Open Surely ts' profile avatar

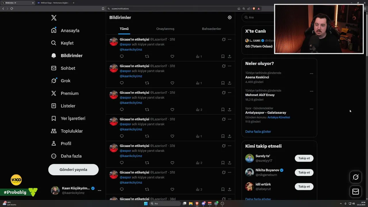pos(250,158)
